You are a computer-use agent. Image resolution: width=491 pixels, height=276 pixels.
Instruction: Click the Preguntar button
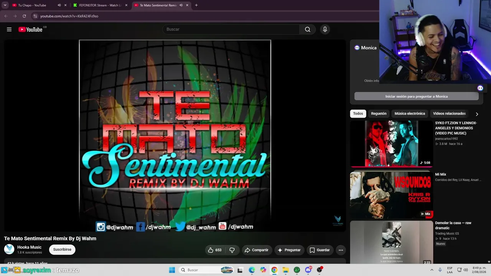tap(289, 250)
